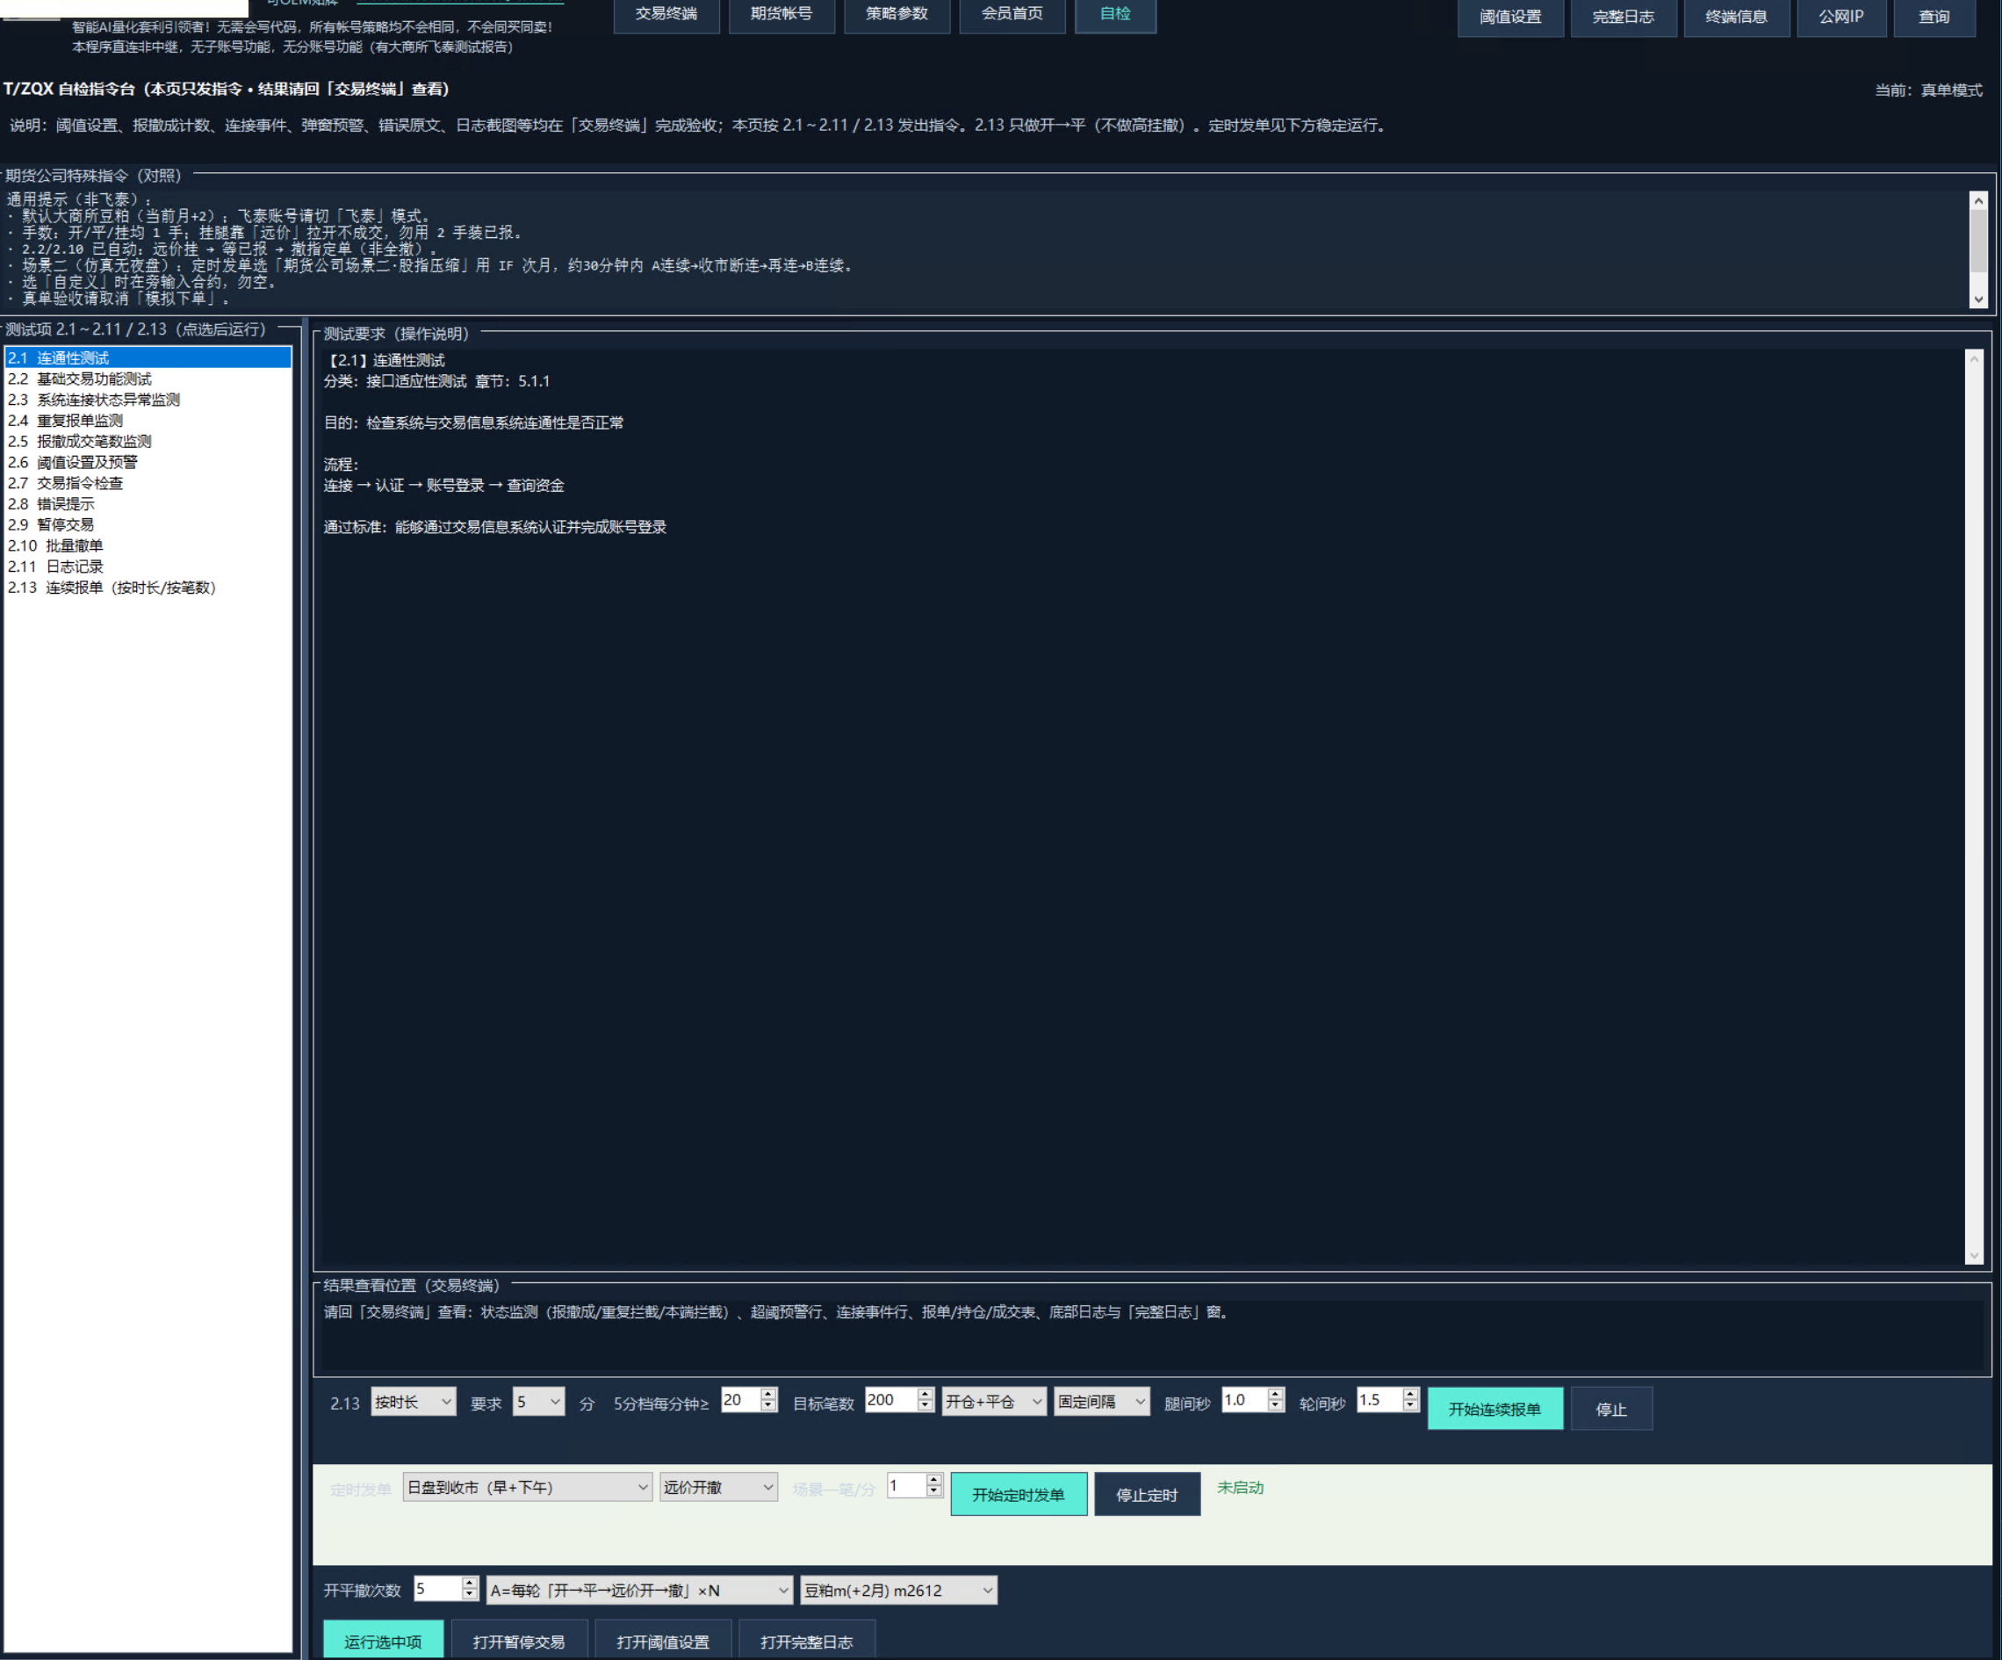2002x1660 pixels.
Task: Click the 公网IP button
Action: click(1841, 18)
